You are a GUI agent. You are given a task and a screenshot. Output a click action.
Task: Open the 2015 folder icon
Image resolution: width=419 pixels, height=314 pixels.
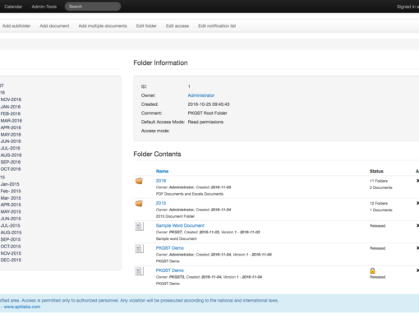coord(139,204)
